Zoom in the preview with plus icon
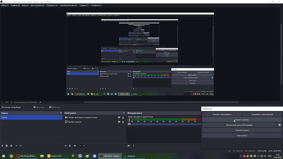 [x=11, y=102]
